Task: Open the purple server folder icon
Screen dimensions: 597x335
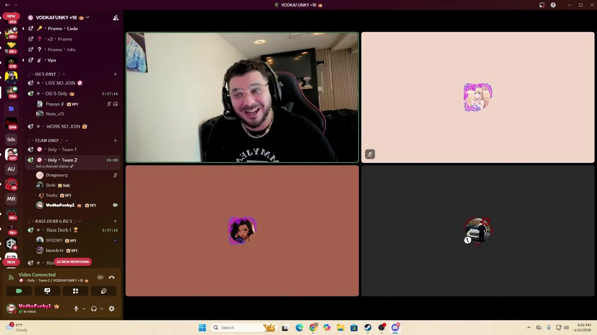Action: (x=11, y=108)
